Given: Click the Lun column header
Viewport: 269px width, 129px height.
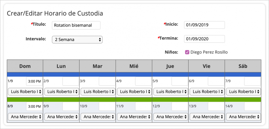Looking at the screenshot, I should (x=61, y=66).
